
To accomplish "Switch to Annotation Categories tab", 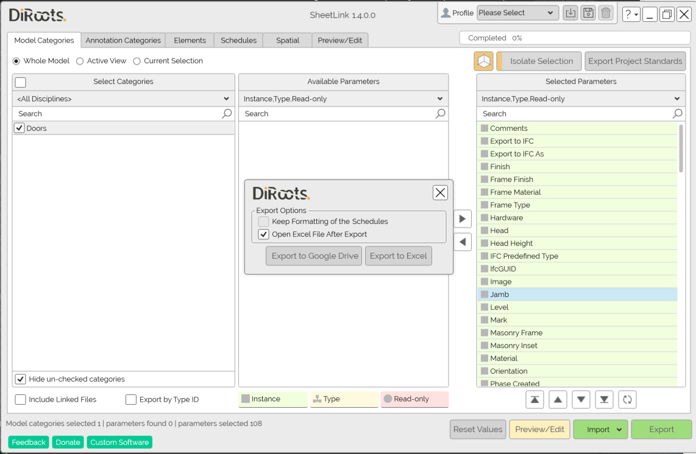I will pyautogui.click(x=123, y=40).
